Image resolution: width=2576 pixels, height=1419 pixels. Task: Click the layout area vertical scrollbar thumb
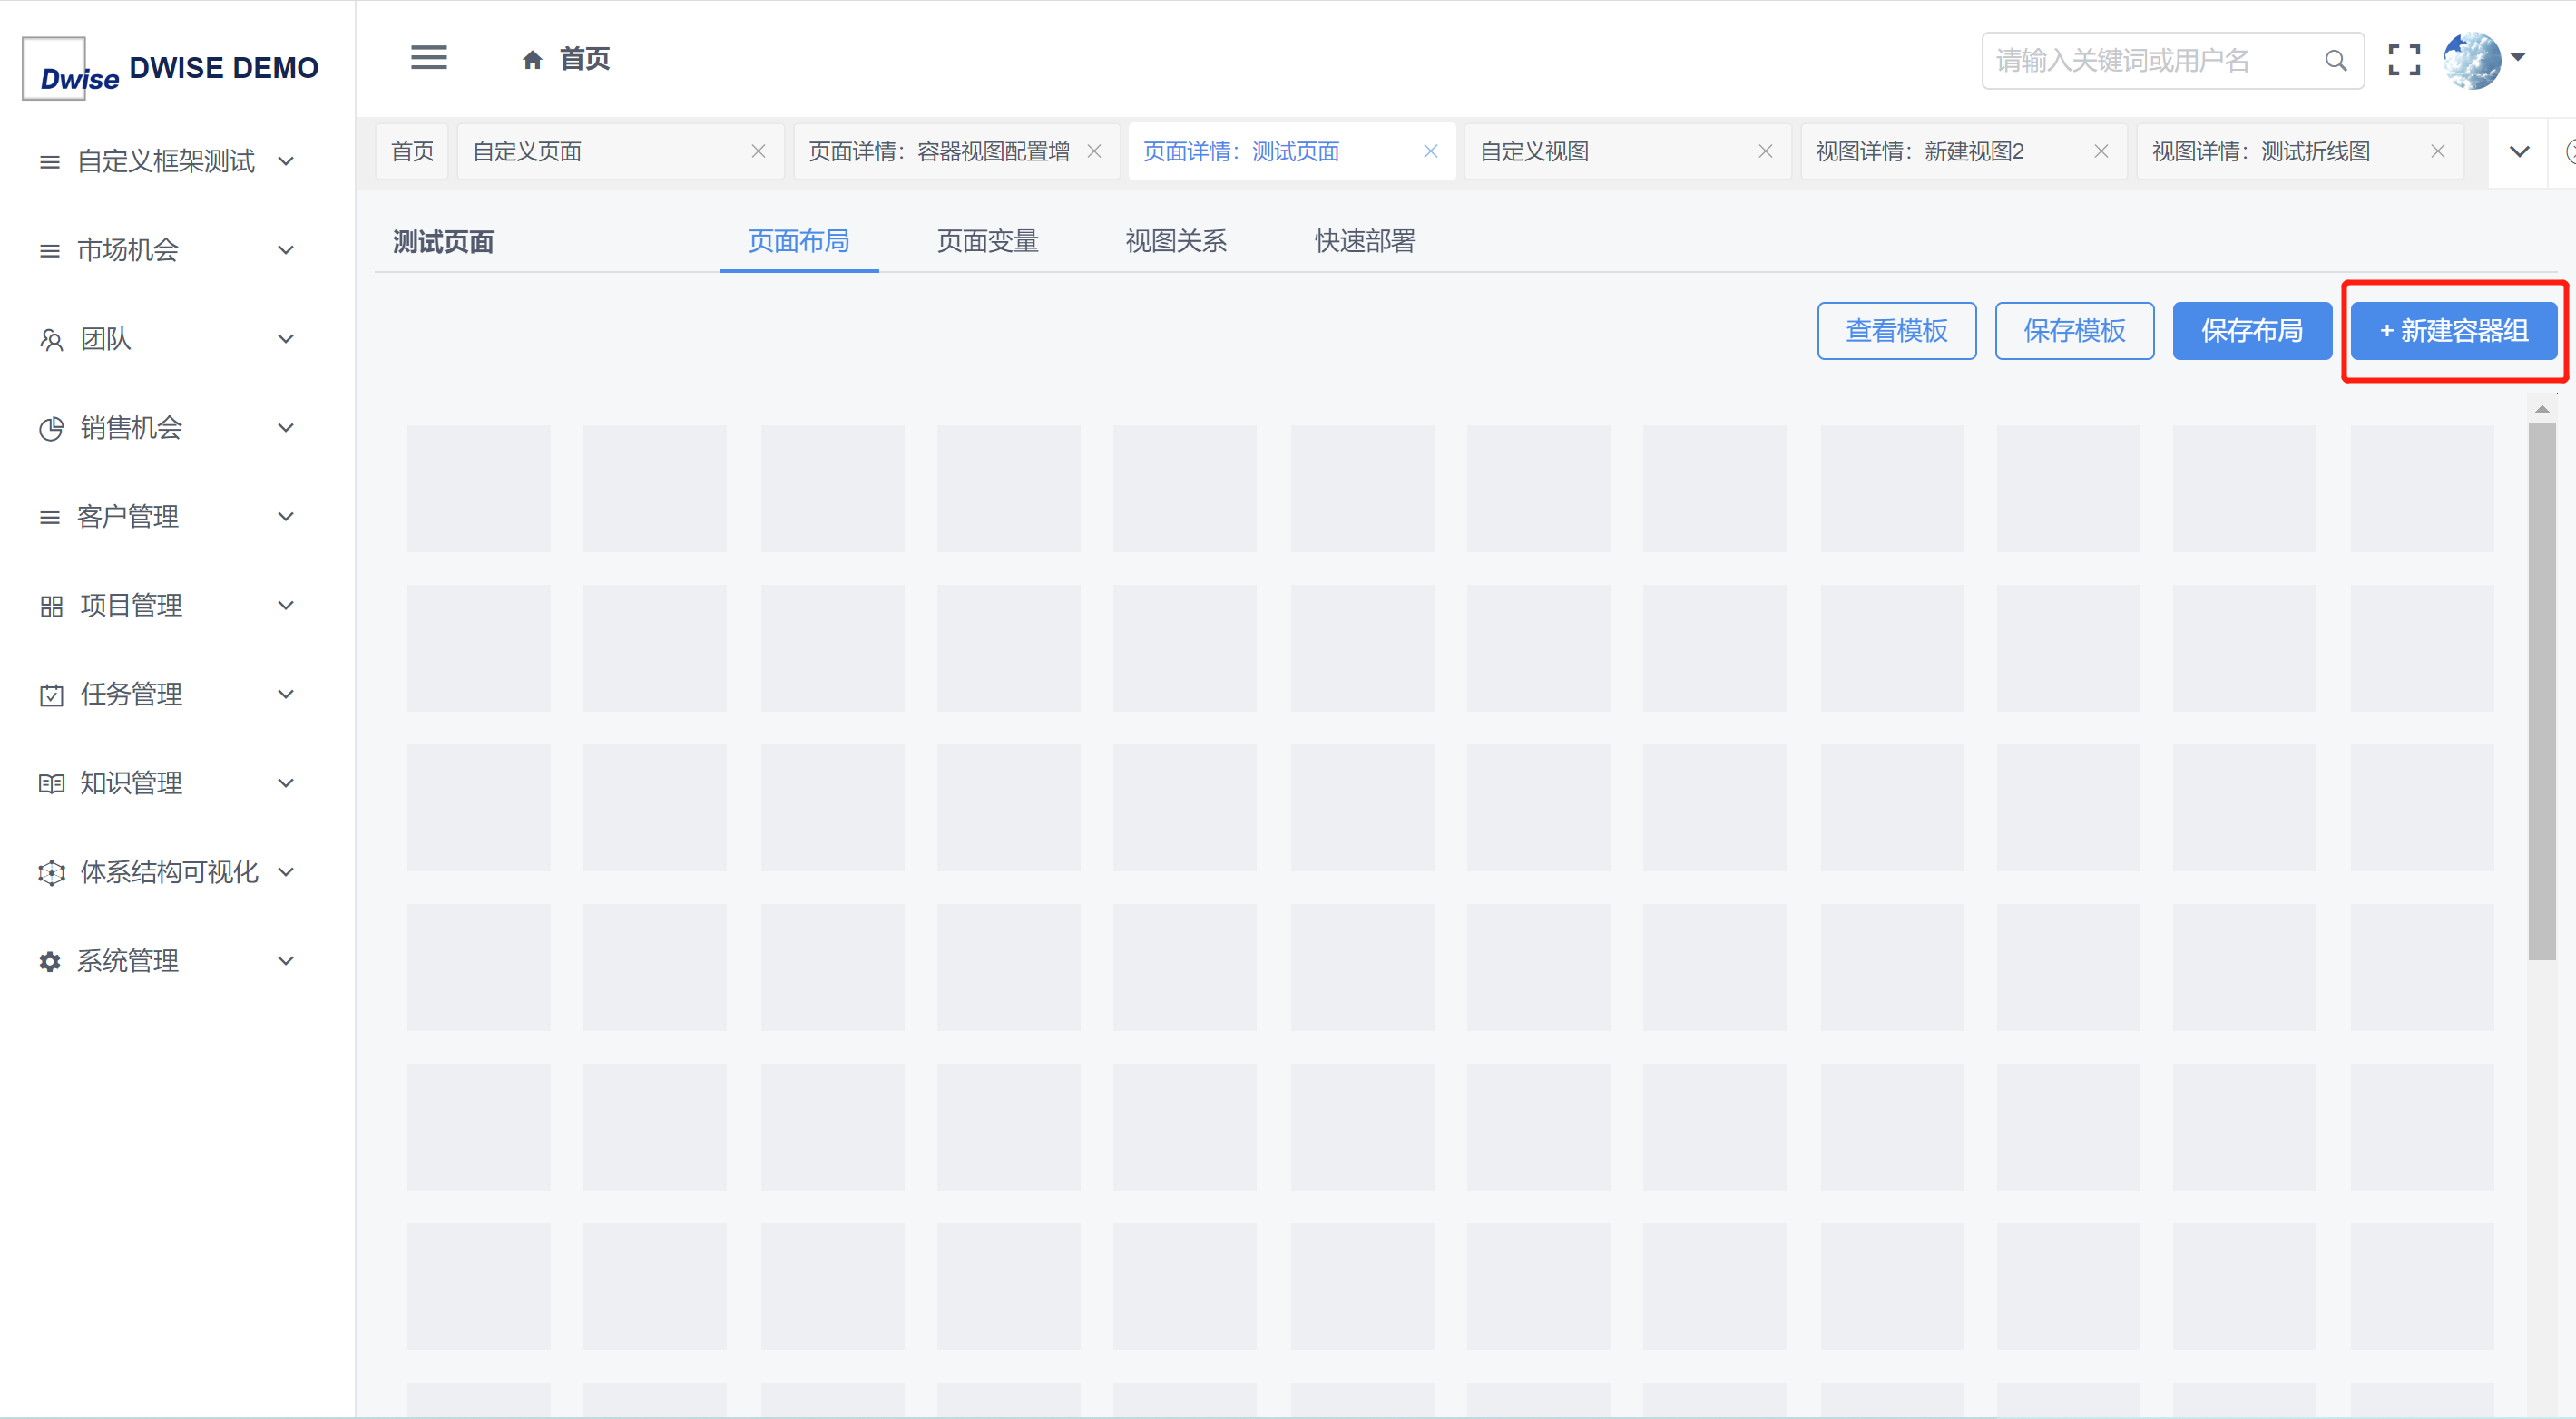(2541, 692)
